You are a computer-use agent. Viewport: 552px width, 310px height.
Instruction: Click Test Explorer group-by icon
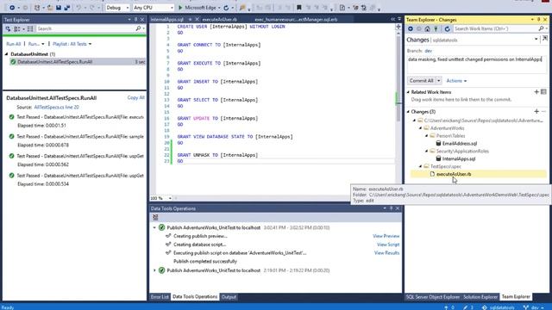[17, 28]
